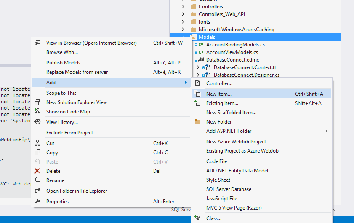Screen dimensions: 354x223
Task: Expand the Microsoft.WindowsAzure.Caching folder
Action: click(x=183, y=30)
